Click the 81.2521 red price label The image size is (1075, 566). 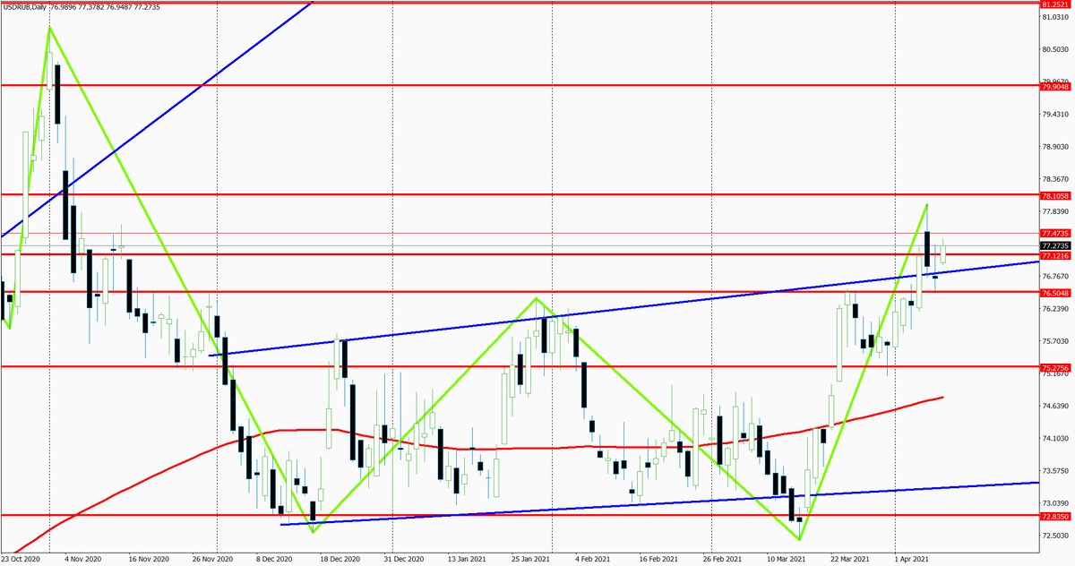(x=1056, y=4)
